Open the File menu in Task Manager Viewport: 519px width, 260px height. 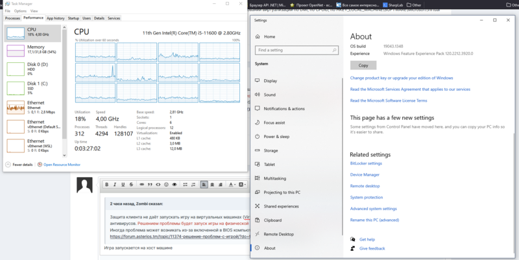(x=8, y=11)
